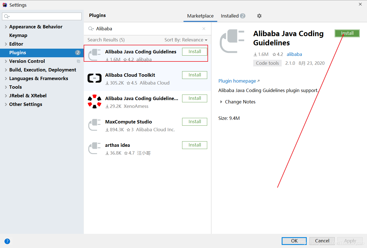
Task: Click the magnifier icon in plugin search
Action: 91,29
